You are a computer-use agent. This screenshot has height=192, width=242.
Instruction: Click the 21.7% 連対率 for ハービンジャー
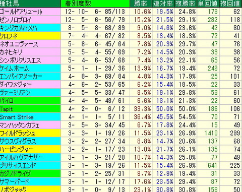[165, 149]
